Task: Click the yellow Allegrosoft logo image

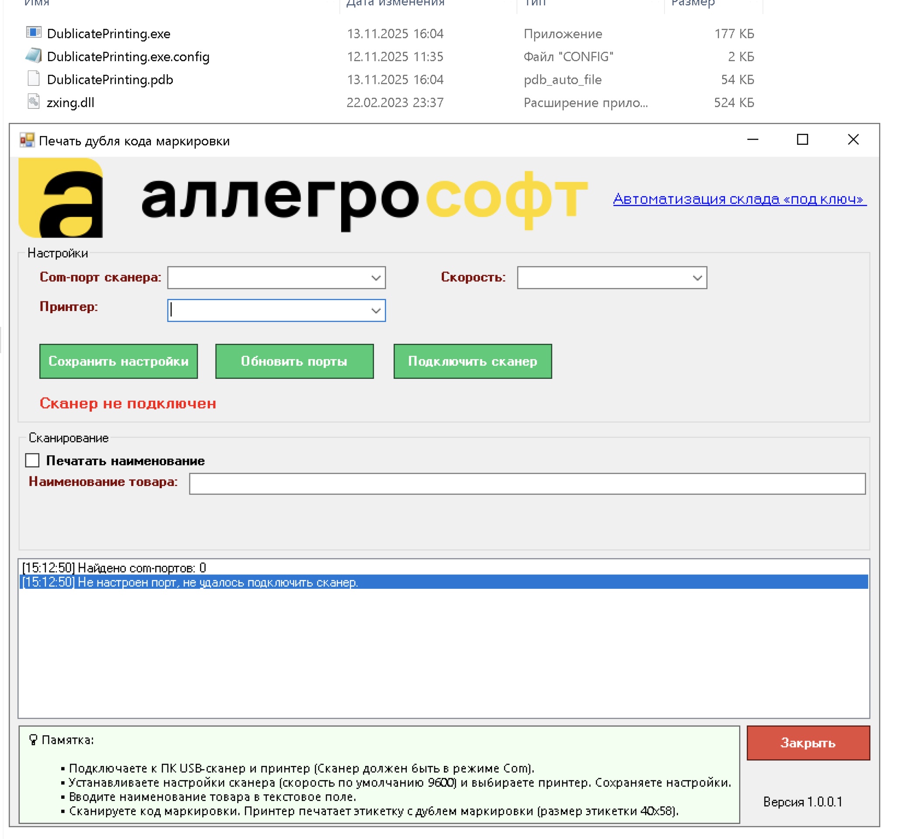Action: coord(61,198)
